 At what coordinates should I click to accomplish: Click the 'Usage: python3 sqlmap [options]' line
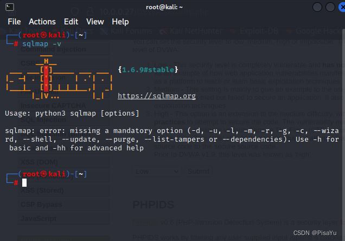click(72, 113)
